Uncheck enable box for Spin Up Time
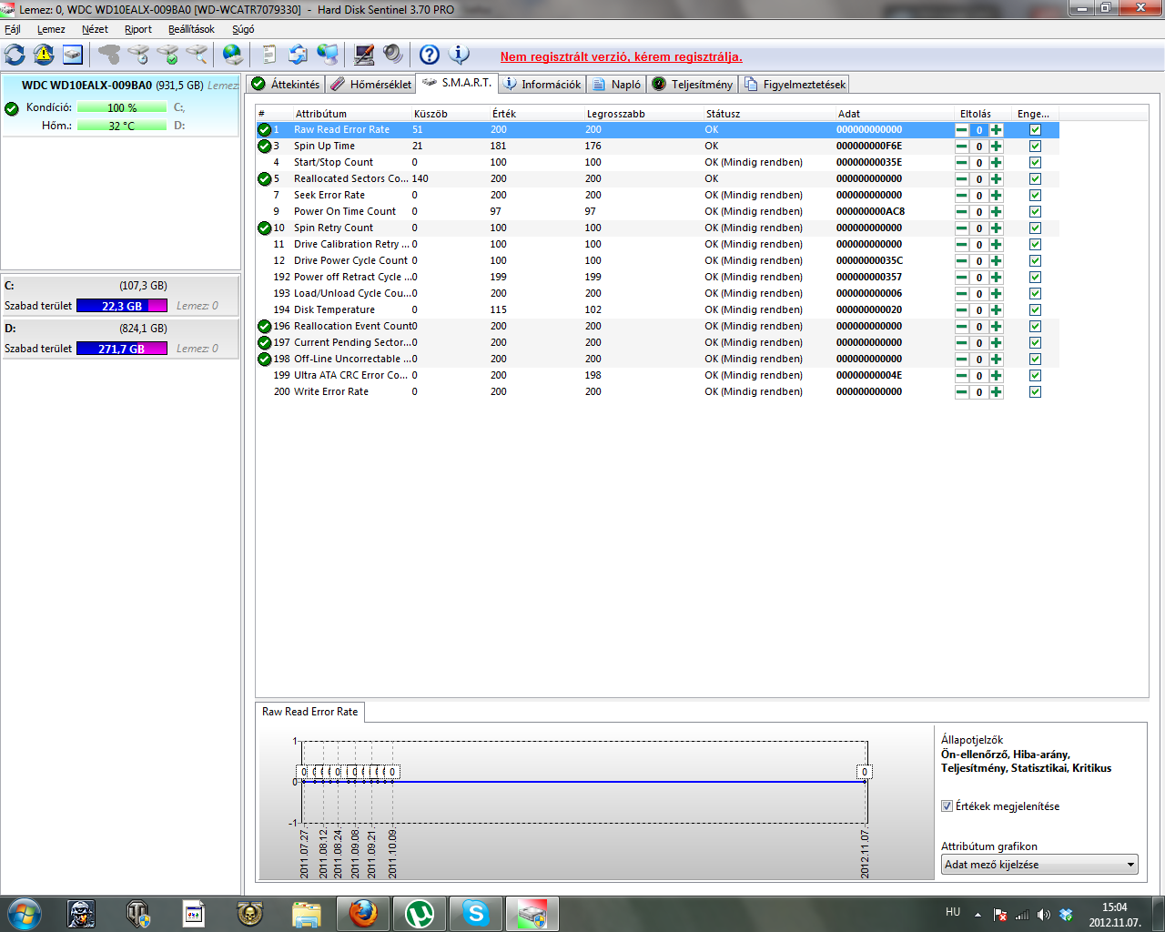Viewport: 1165px width, 932px height. (x=1035, y=147)
